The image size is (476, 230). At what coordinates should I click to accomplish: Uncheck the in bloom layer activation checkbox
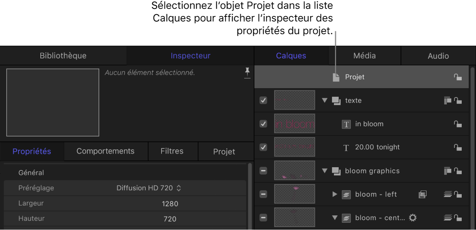click(x=263, y=124)
